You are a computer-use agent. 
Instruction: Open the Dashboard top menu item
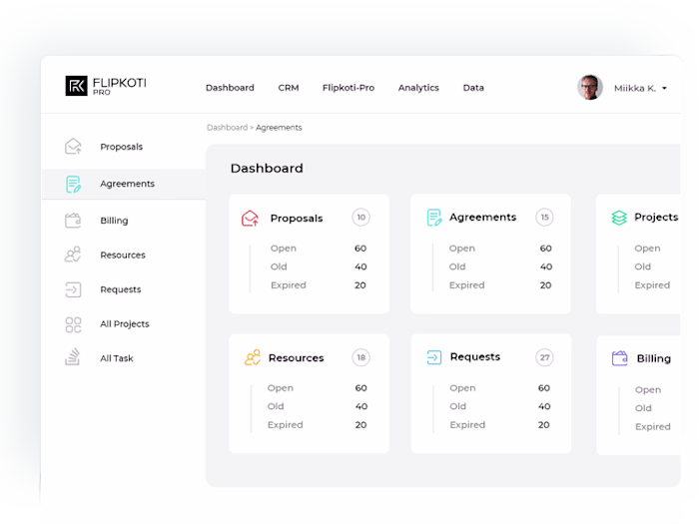point(230,88)
